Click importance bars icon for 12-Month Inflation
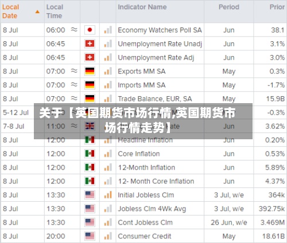 (108, 167)
